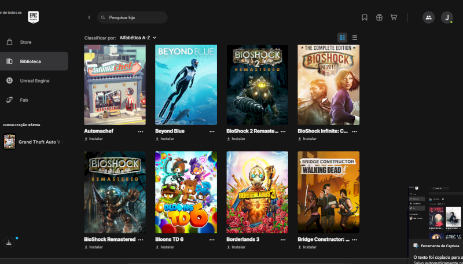The width and height of the screenshot is (463, 264).
Task: Launch Grand Theft Auto V quick launch
Action: [x=34, y=142]
